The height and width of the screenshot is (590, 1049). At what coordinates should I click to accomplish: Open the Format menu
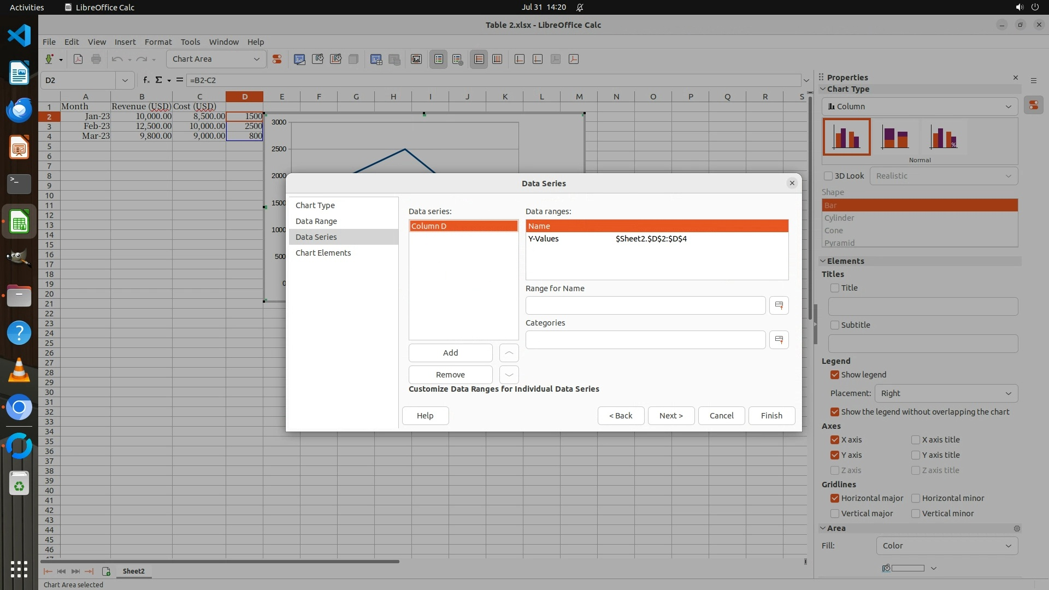[158, 42]
